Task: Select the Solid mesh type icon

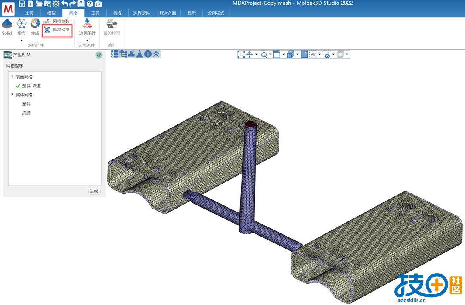Action: [7, 27]
